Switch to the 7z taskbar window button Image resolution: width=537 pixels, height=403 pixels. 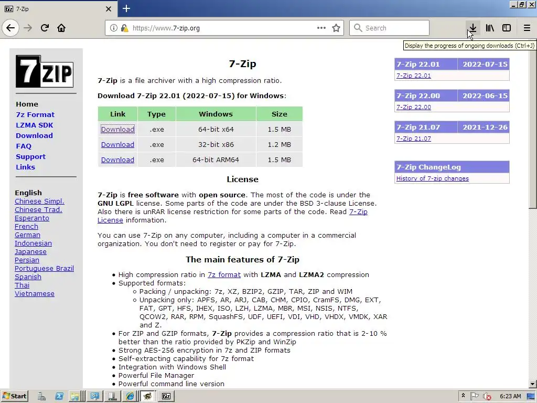click(166, 396)
